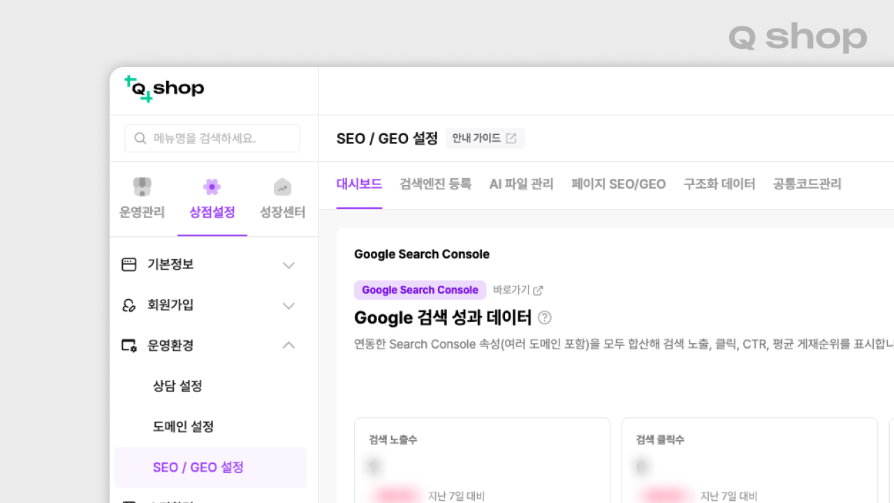This screenshot has width=894, height=503.
Task: Open 상담 설정 submenu
Action: click(177, 386)
